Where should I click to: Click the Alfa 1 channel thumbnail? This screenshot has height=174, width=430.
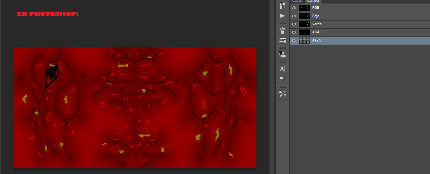(304, 40)
